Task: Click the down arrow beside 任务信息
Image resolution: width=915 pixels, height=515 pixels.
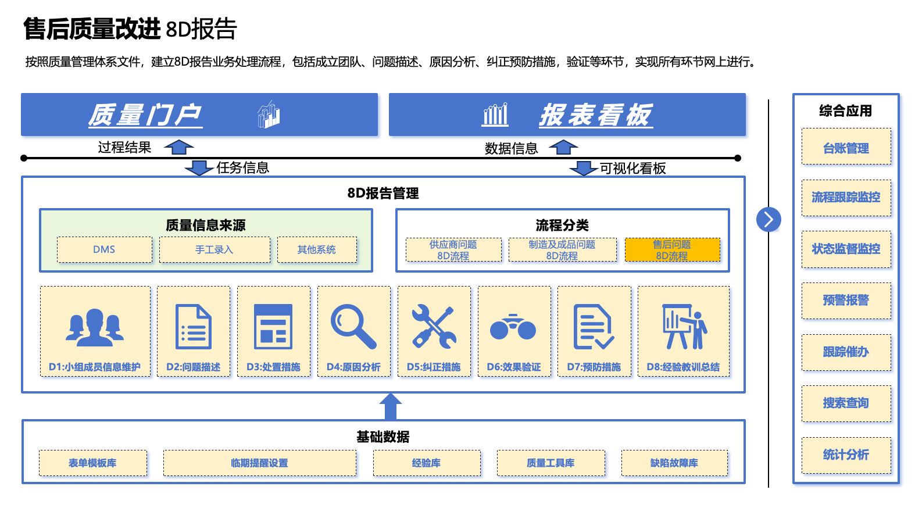Action: (x=199, y=168)
